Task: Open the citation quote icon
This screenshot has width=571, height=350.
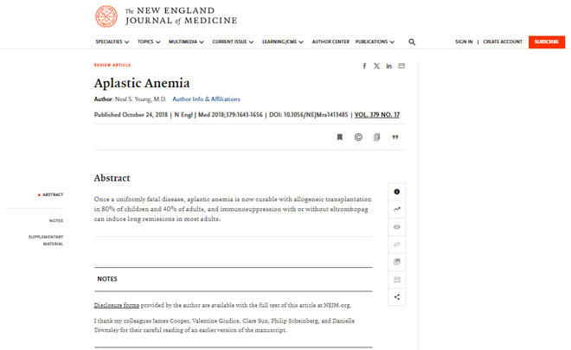Action: [395, 137]
